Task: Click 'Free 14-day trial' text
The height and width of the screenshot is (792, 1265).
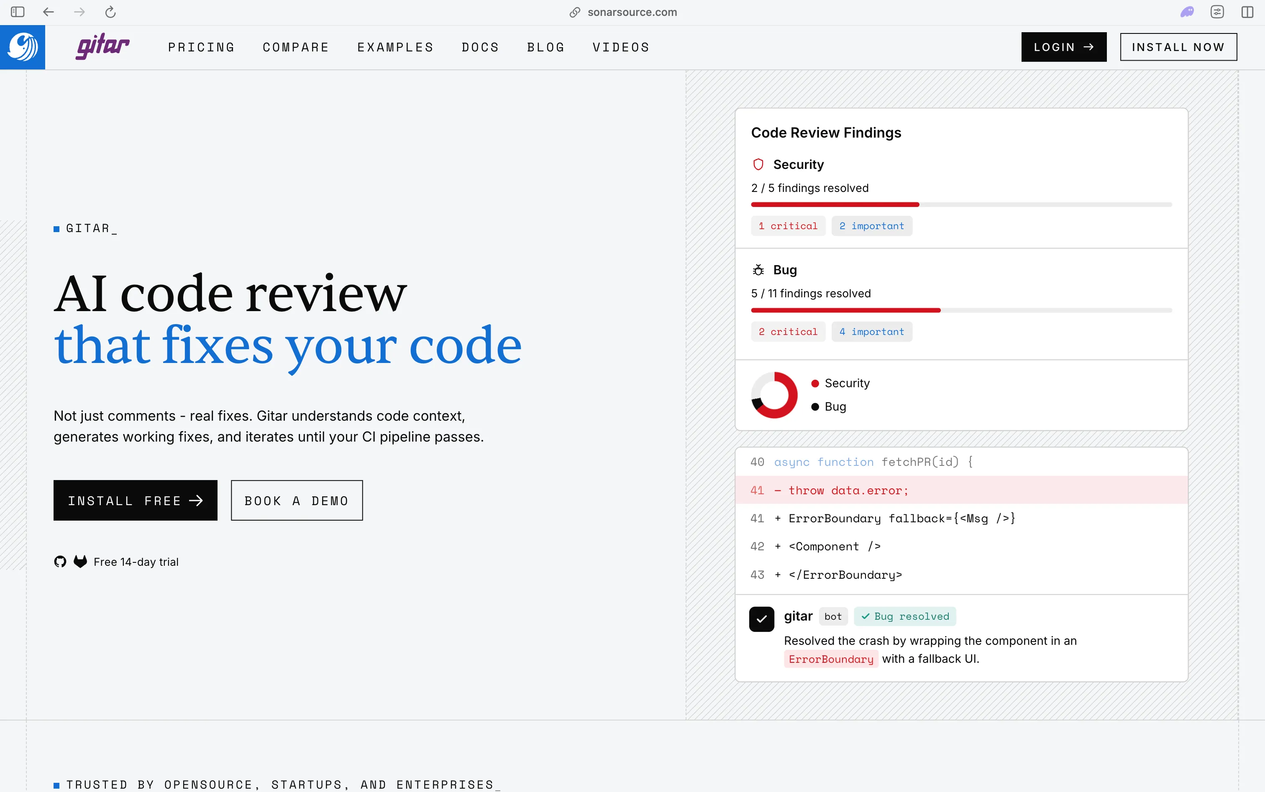Action: pyautogui.click(x=136, y=562)
